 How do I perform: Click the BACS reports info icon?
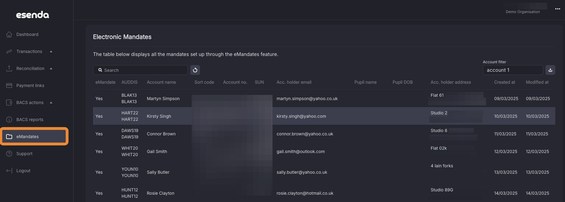point(9,120)
